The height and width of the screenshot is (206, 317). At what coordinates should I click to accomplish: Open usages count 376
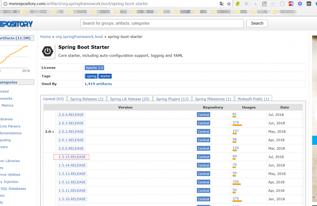(236, 198)
